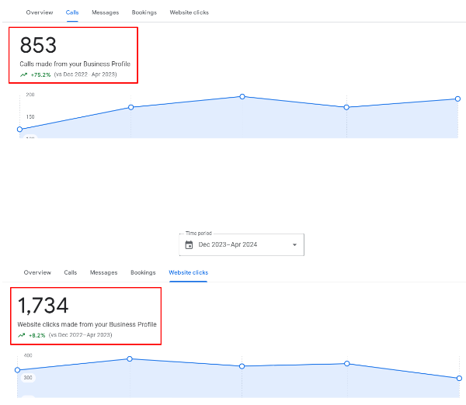
Task: Click the peak data point on Website clicks chart
Action: point(130,358)
